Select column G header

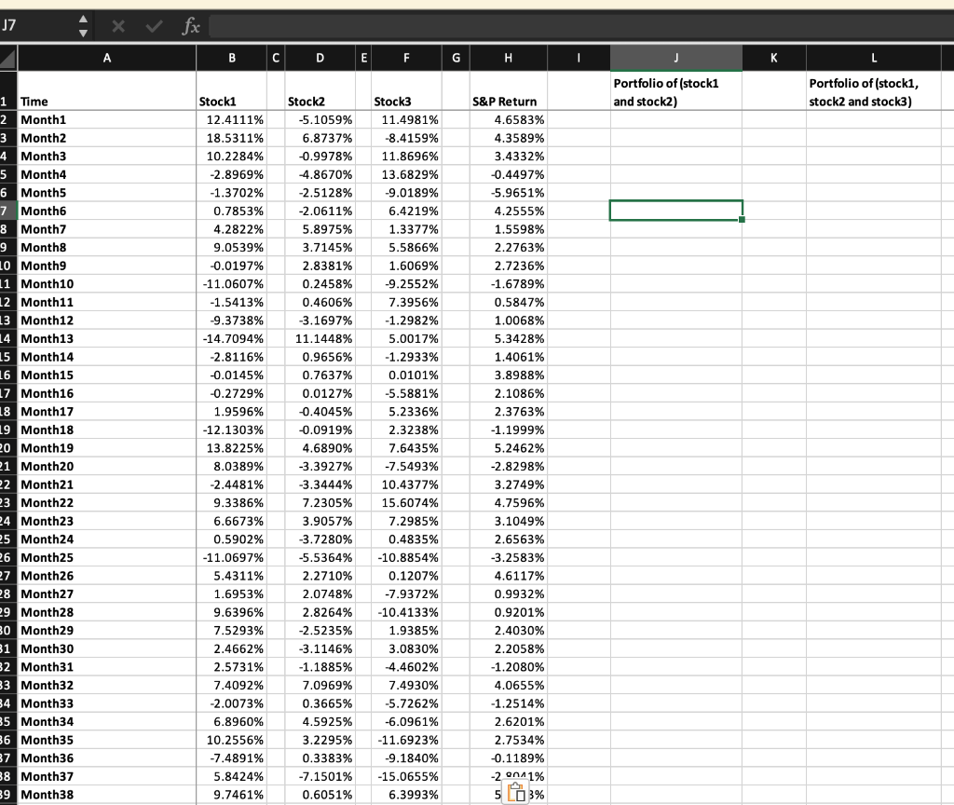pyautogui.click(x=456, y=59)
